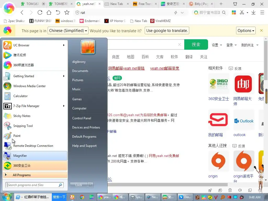Click Search programs and files field
This screenshot has width=268, height=201.
(x=35, y=185)
